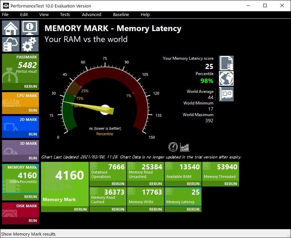Open the Baseline menu
Image resolution: width=291 pixels, height=238 pixels.
pyautogui.click(x=121, y=14)
